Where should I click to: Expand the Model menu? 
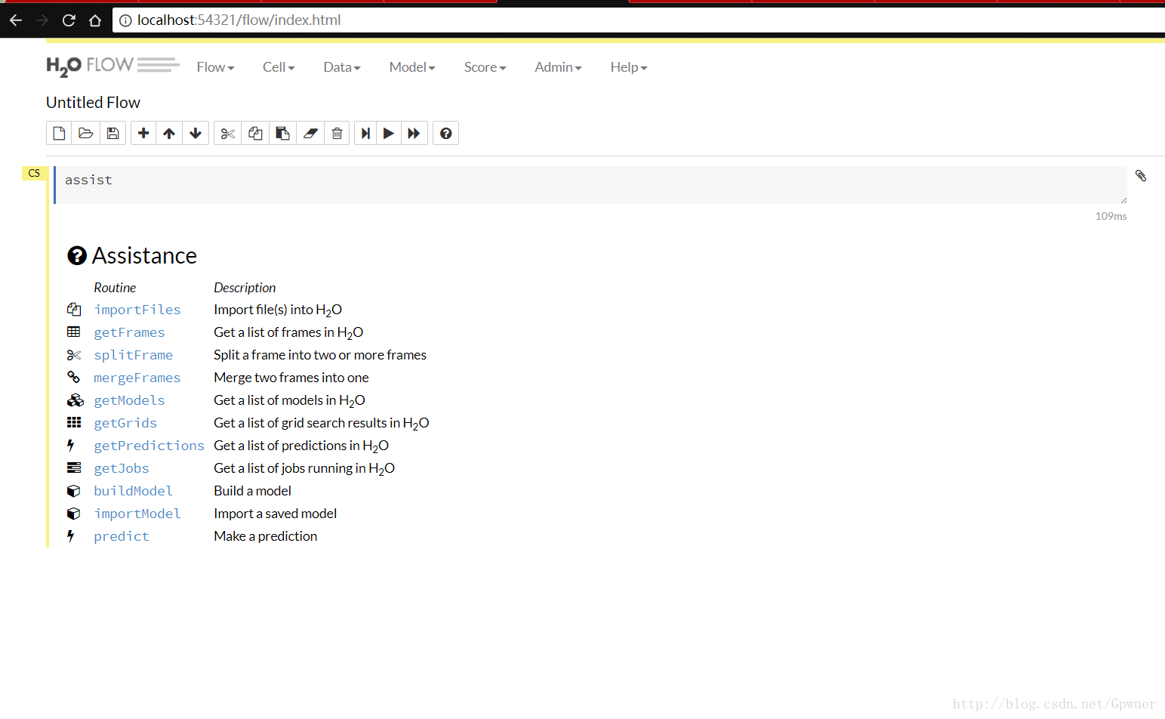click(412, 67)
